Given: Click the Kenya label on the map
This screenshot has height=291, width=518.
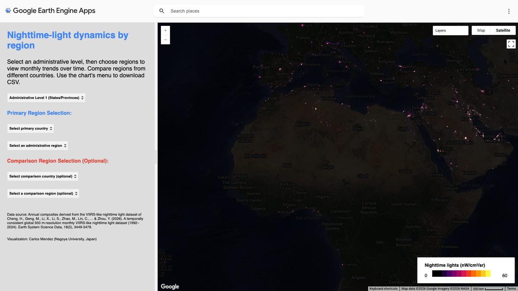Looking at the screenshot, I should tap(433, 230).
